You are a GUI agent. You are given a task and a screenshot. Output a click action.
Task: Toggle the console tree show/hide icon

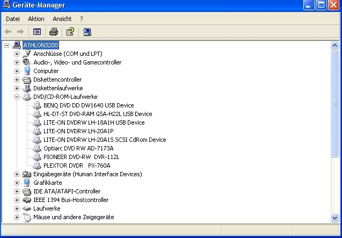37,32
